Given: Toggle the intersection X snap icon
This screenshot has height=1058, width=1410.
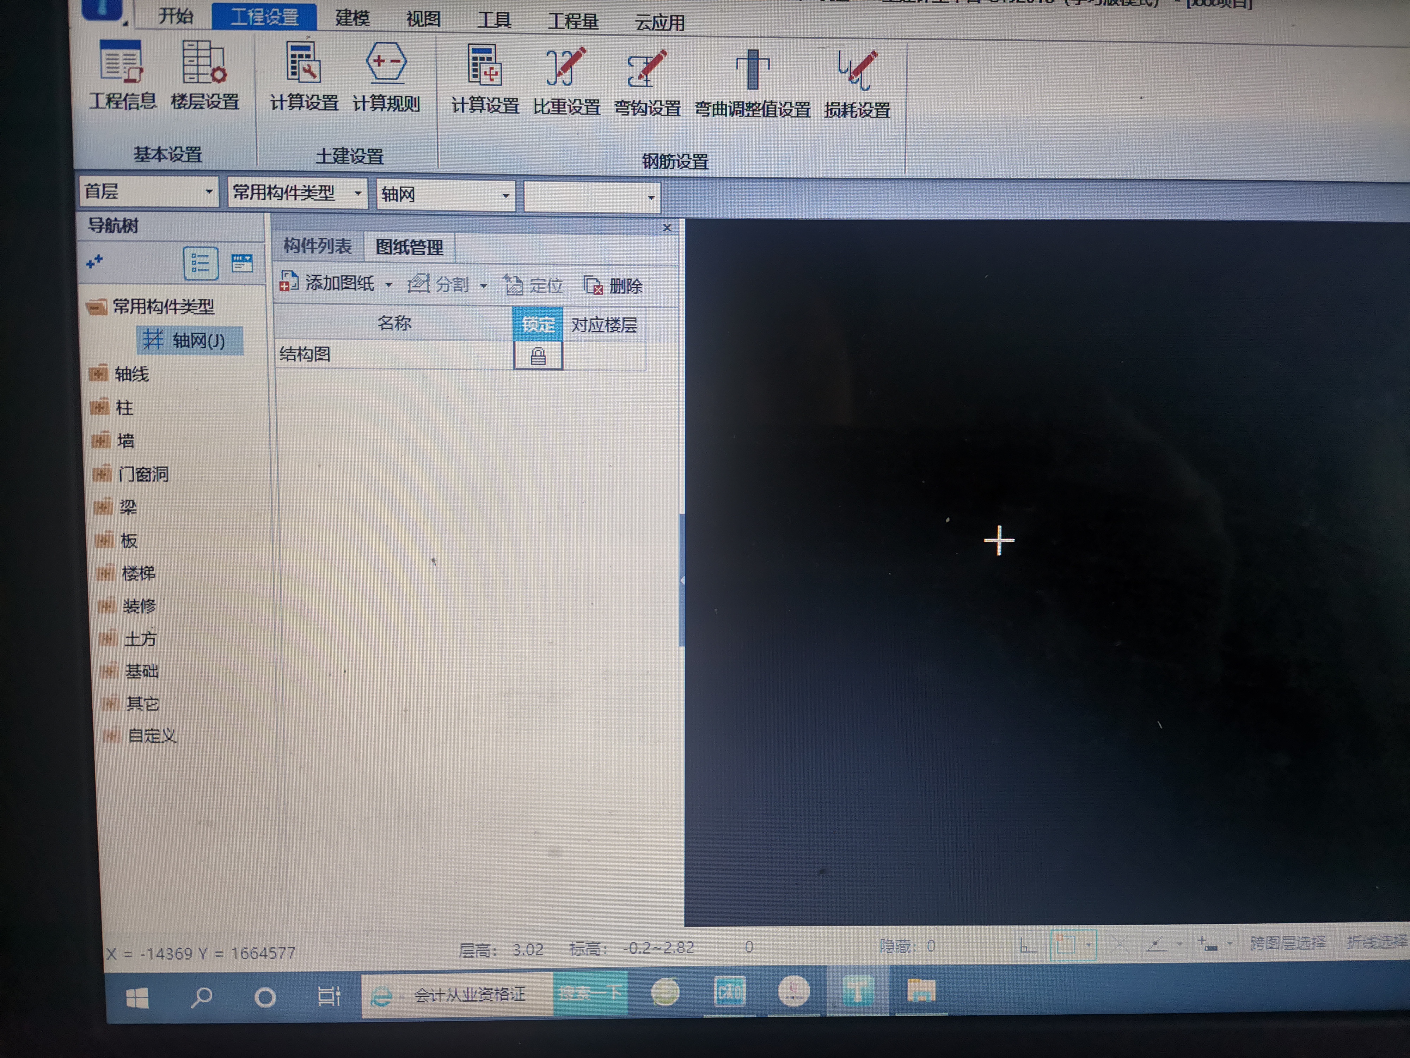Looking at the screenshot, I should pyautogui.click(x=1120, y=944).
